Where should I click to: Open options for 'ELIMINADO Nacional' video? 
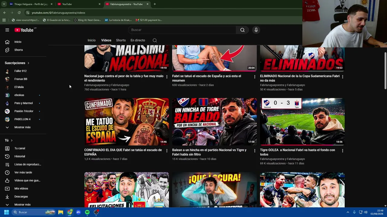click(x=343, y=77)
